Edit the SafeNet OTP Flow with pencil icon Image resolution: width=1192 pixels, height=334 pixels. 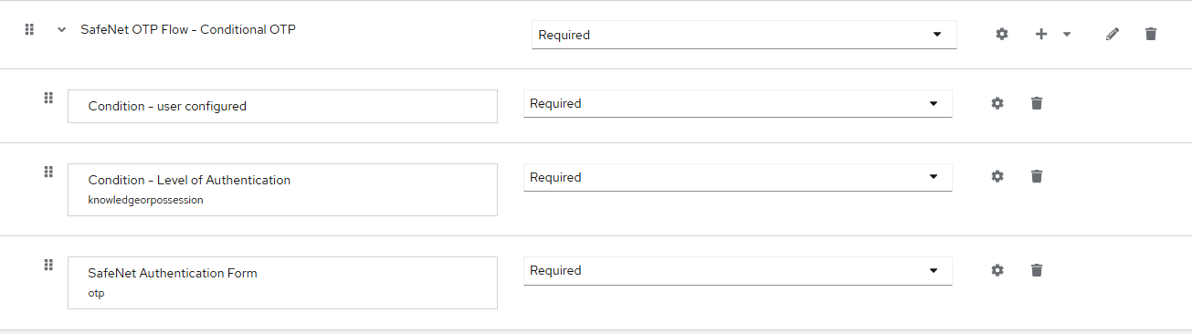(x=1112, y=34)
